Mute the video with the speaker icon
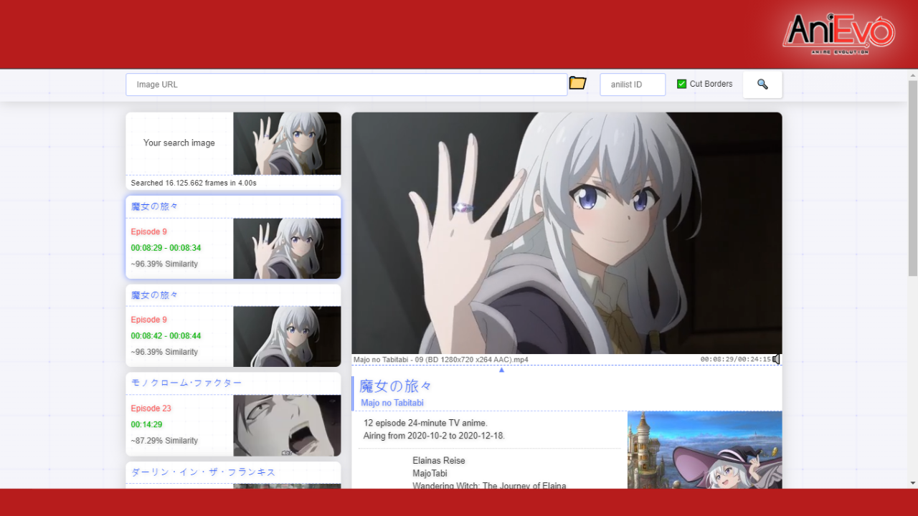918x516 pixels. point(776,359)
